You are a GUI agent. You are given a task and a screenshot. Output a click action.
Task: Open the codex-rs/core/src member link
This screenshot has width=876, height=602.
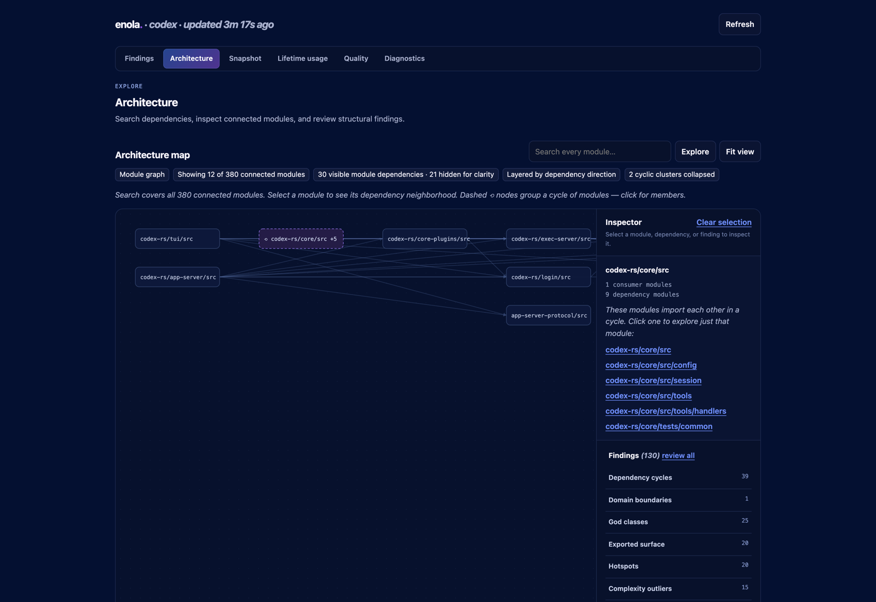click(638, 350)
